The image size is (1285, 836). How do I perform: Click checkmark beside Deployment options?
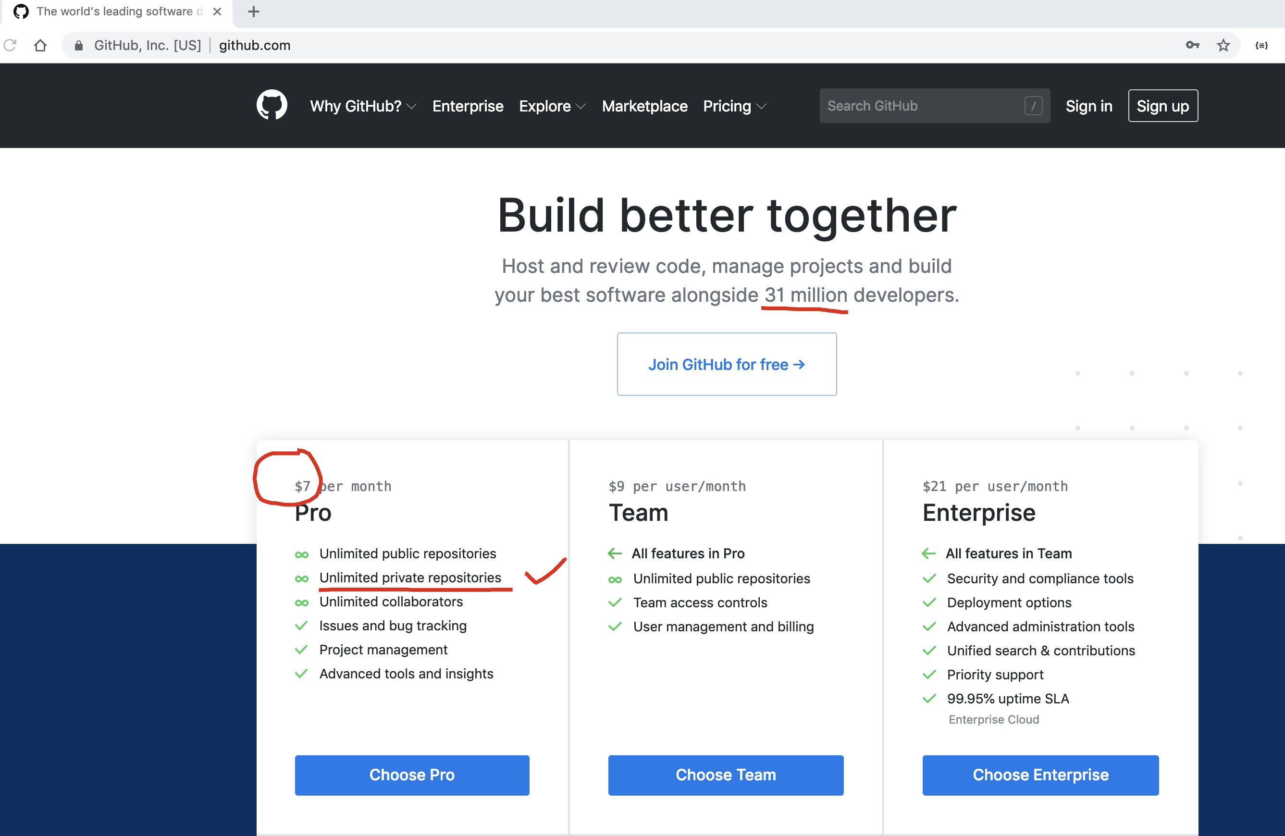[929, 602]
